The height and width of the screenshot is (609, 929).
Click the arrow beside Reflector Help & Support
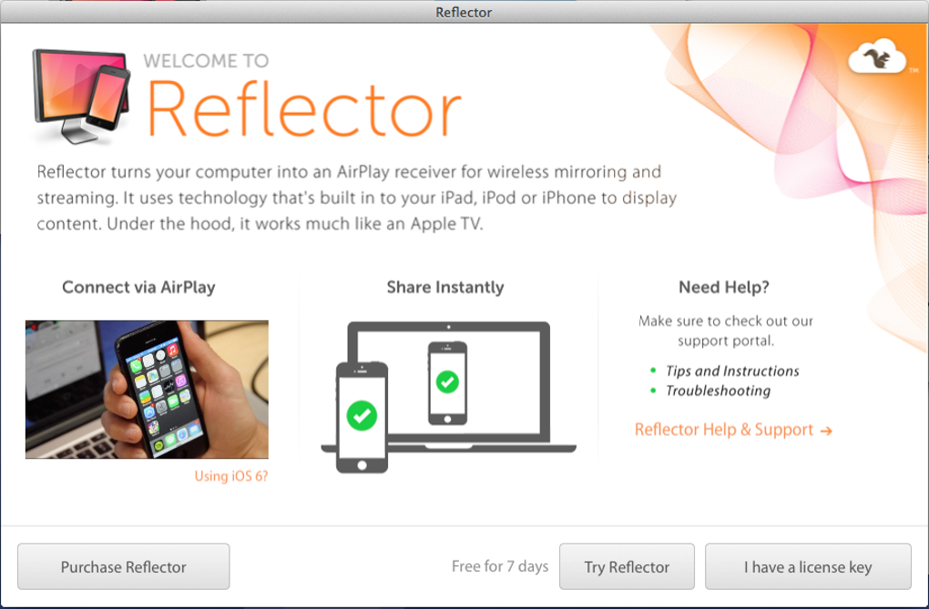[x=826, y=431]
